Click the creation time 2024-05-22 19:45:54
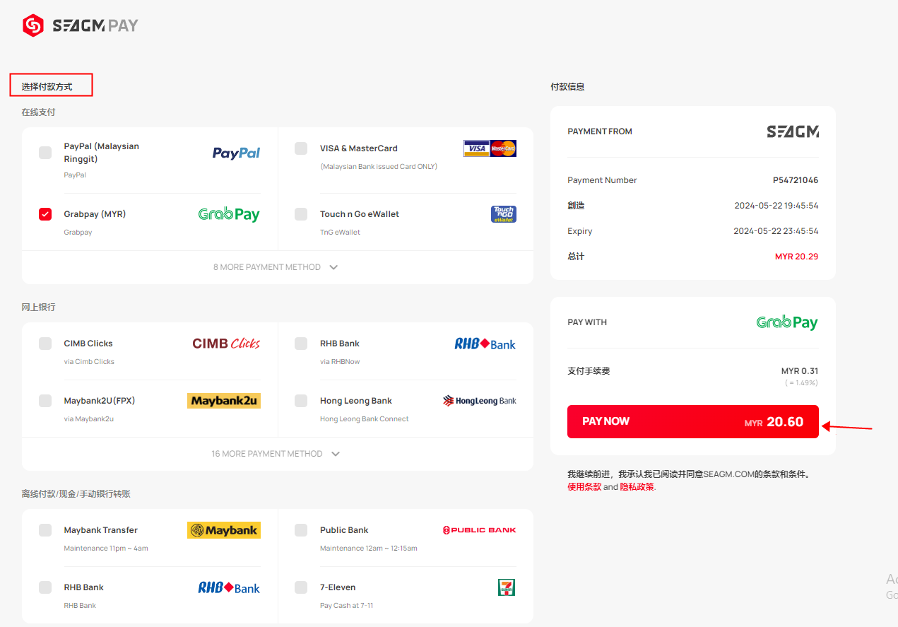Screen dimensions: 898x627 [x=776, y=206]
